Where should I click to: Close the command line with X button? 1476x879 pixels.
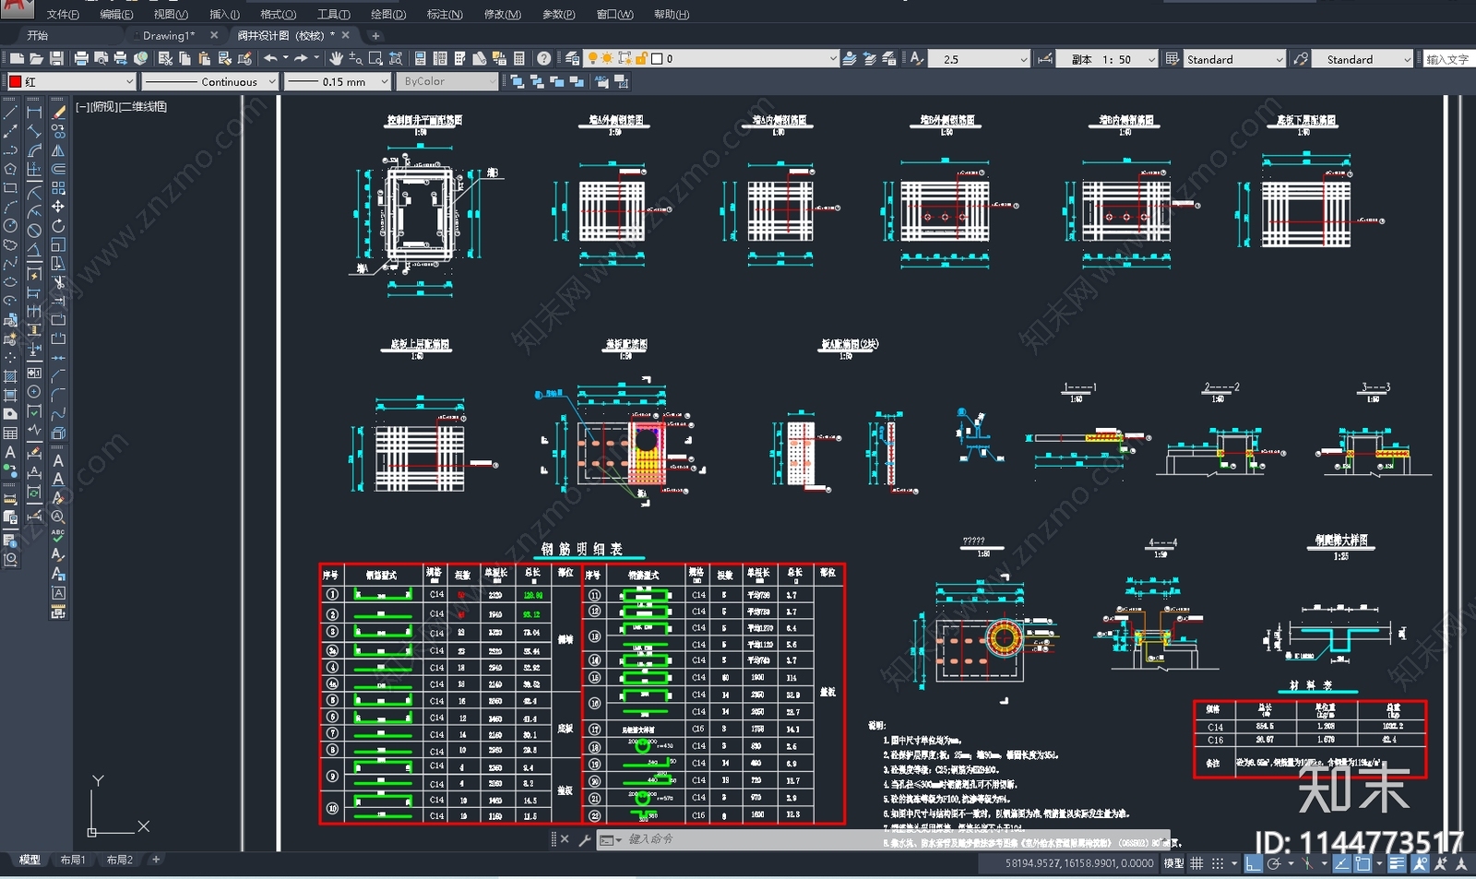(565, 839)
